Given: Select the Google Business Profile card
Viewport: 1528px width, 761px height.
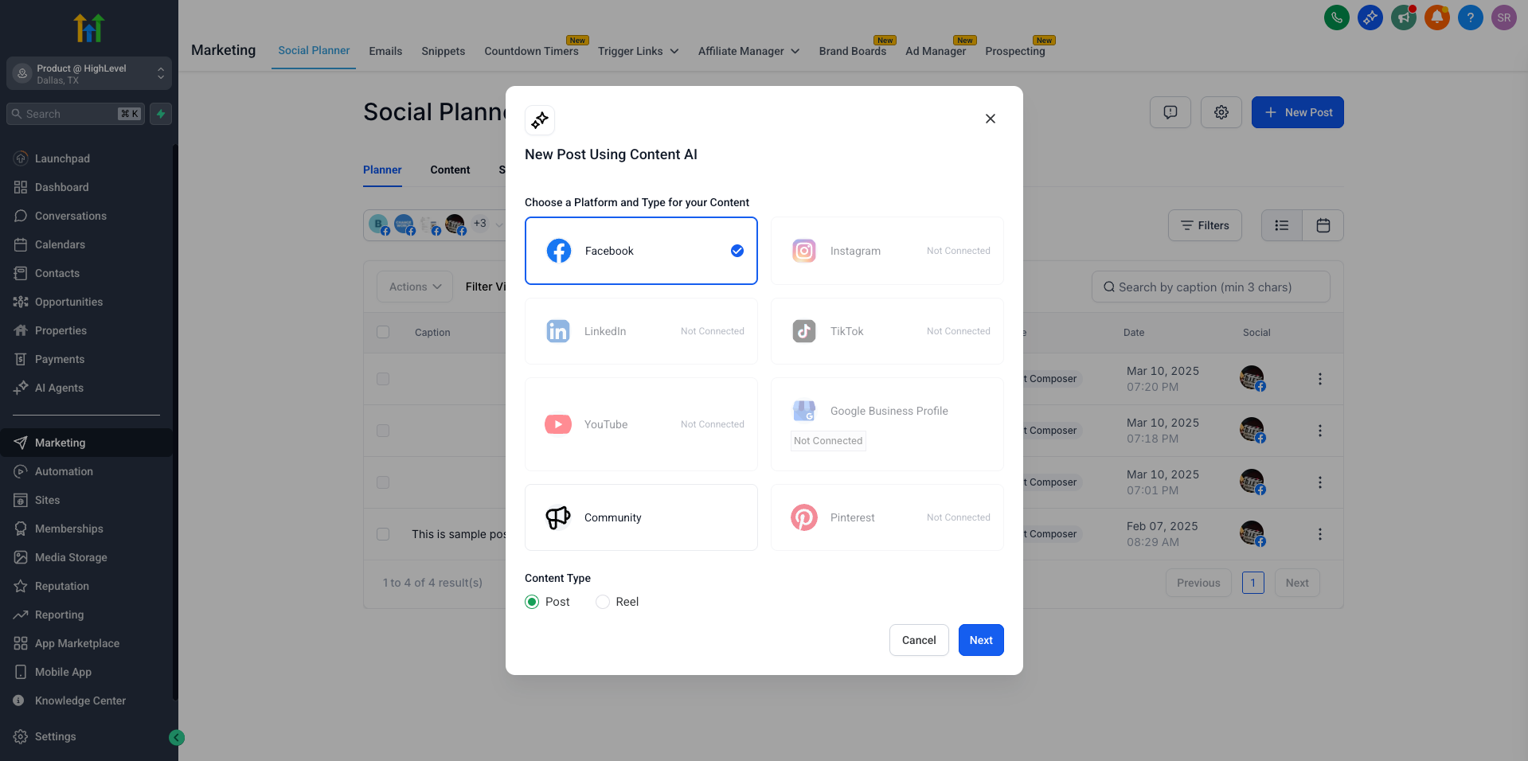Looking at the screenshot, I should click(887, 424).
